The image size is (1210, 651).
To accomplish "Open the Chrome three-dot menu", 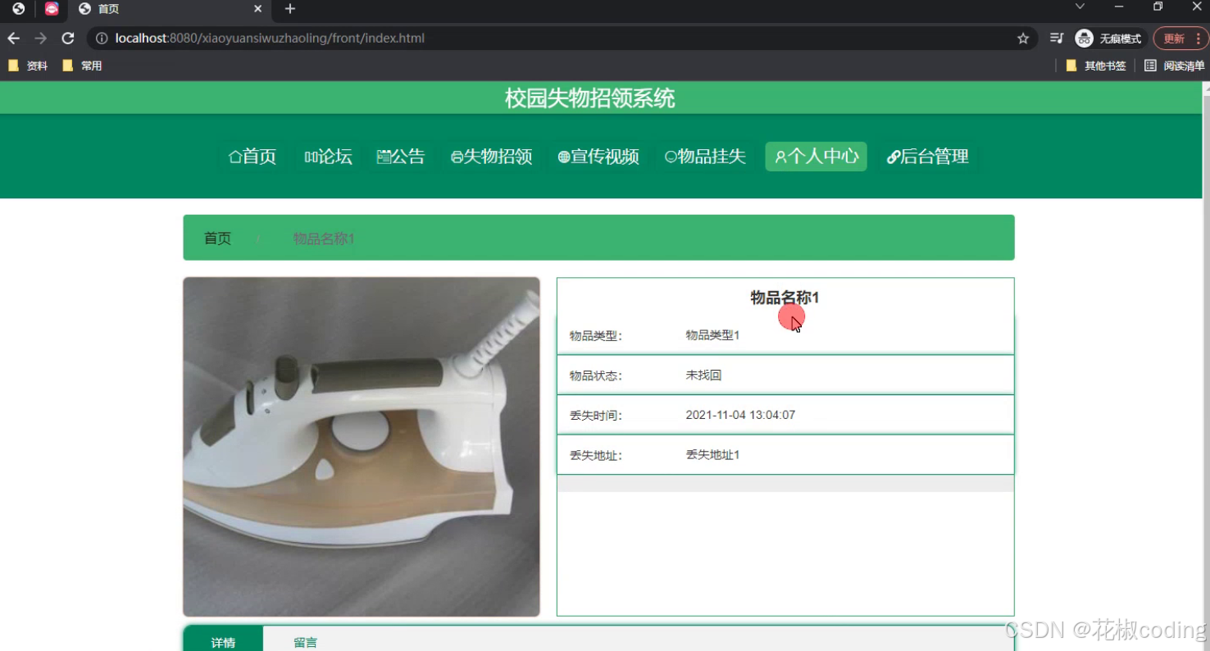I will click(x=1199, y=38).
